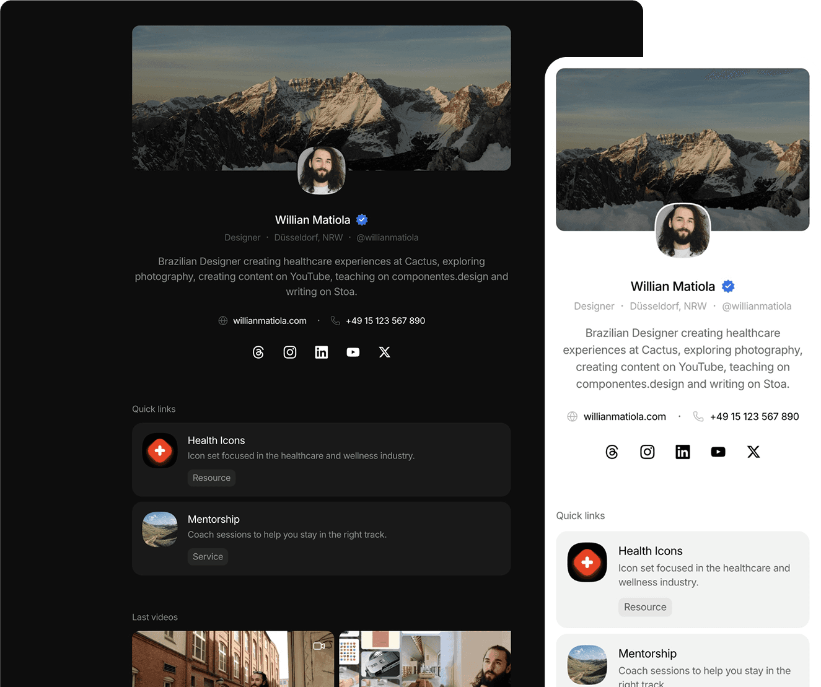Click @willianmatiola handle in light mobile profile
The height and width of the screenshot is (687, 821).
[757, 306]
